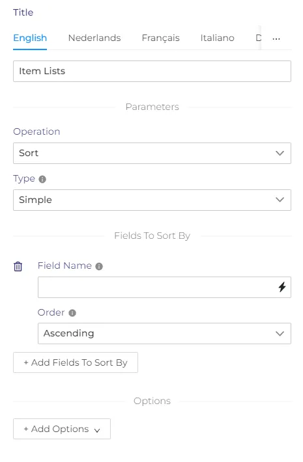Delete the sort field with trash icon
303x462 pixels.
(18, 266)
